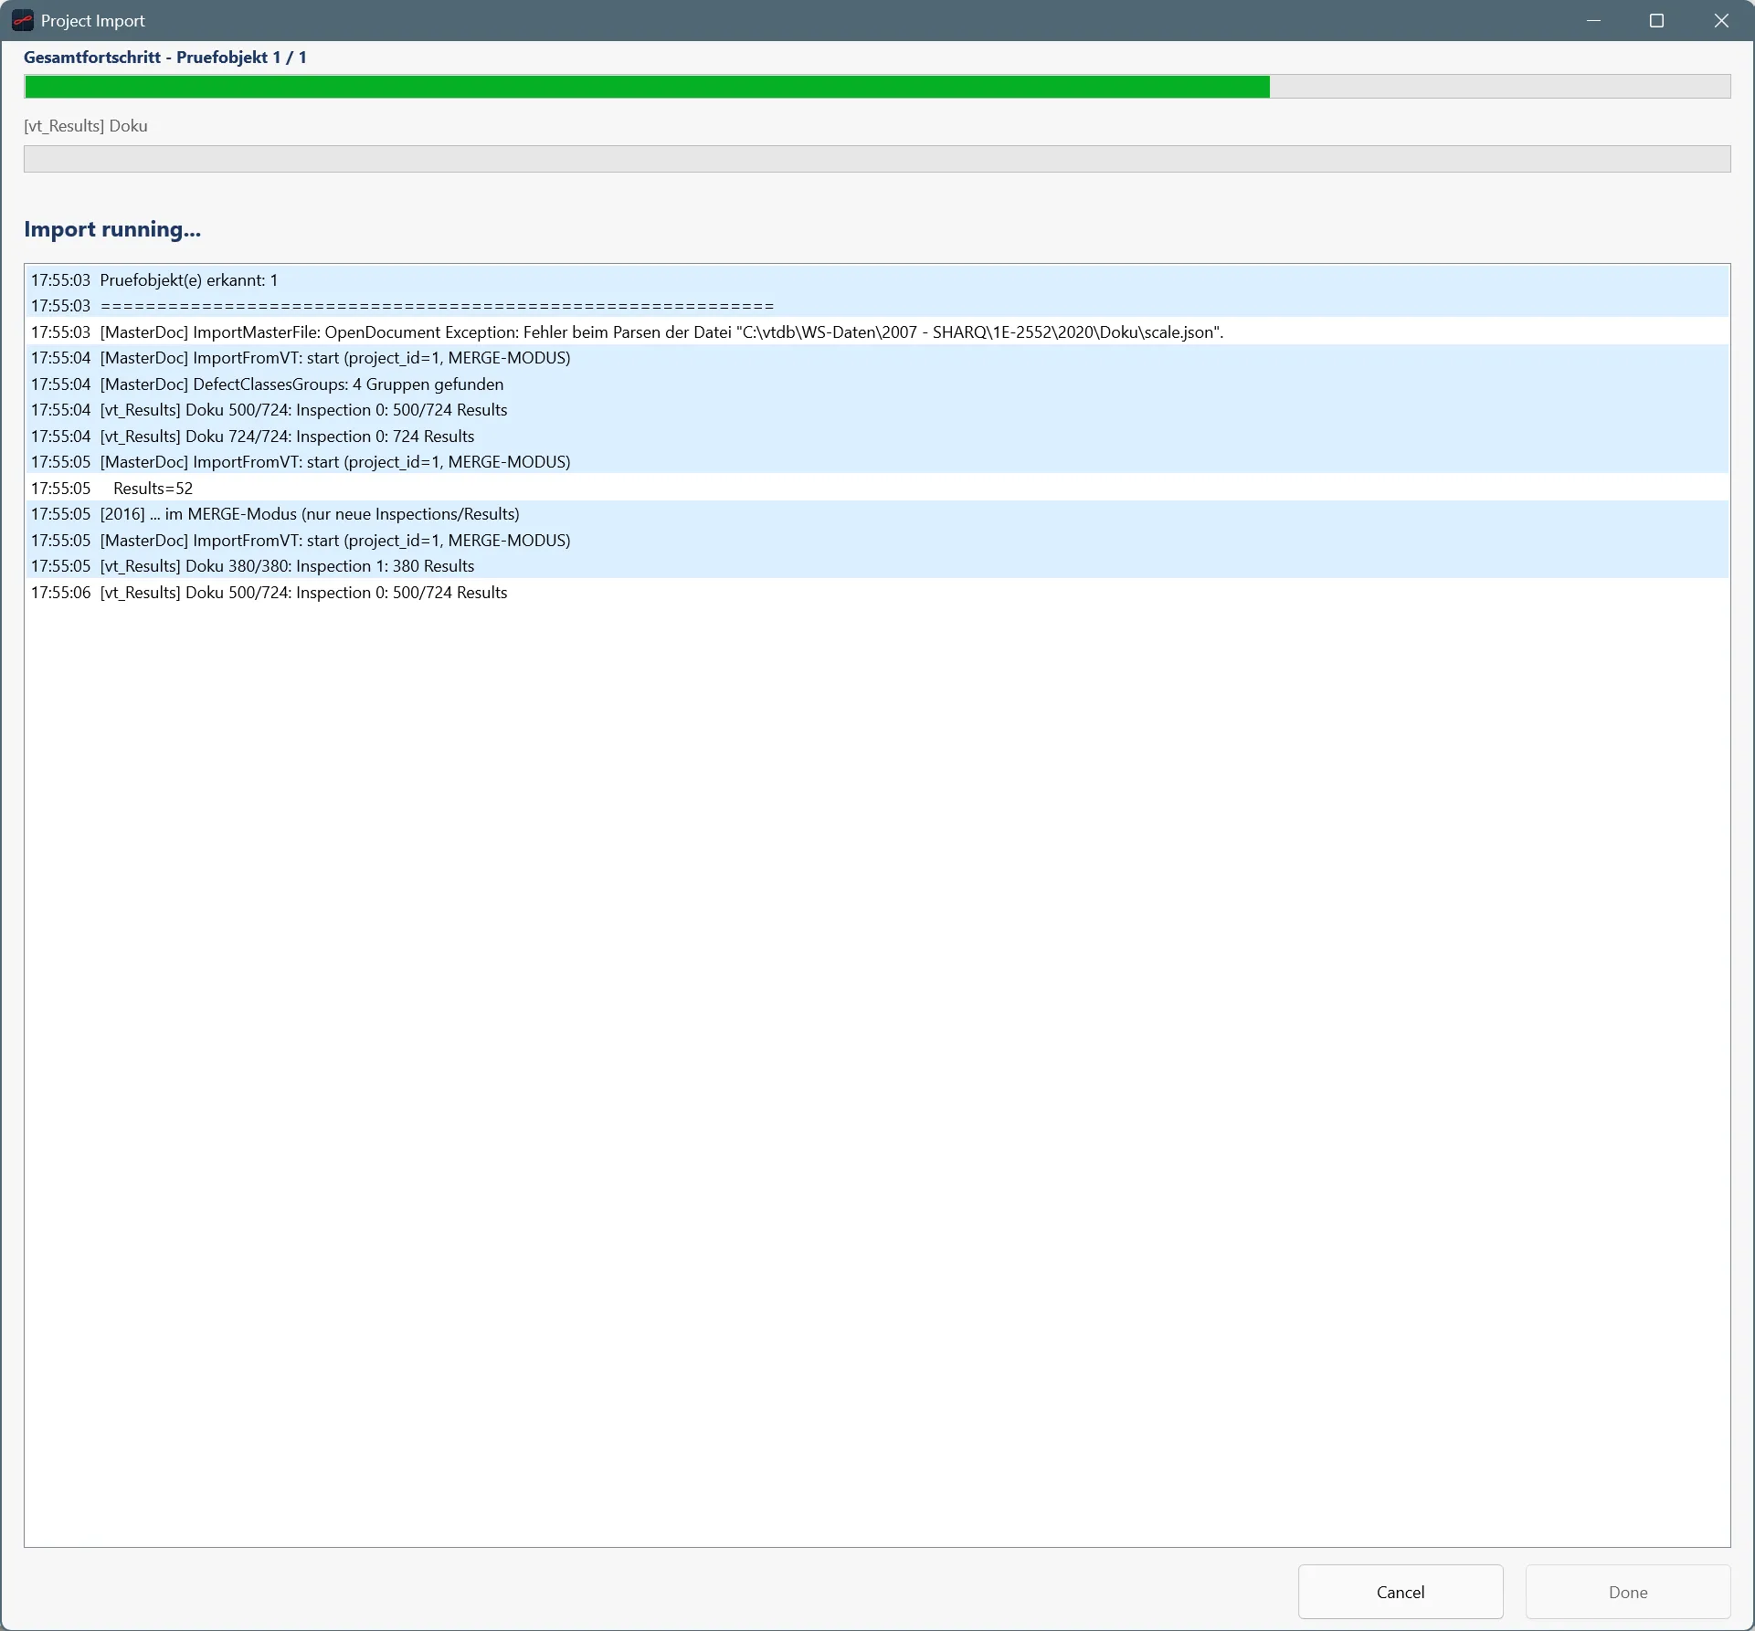Select log line 'Pruefobjekt(e) erkannt: 1'
This screenshot has height=1631, width=1755.
coord(877,279)
